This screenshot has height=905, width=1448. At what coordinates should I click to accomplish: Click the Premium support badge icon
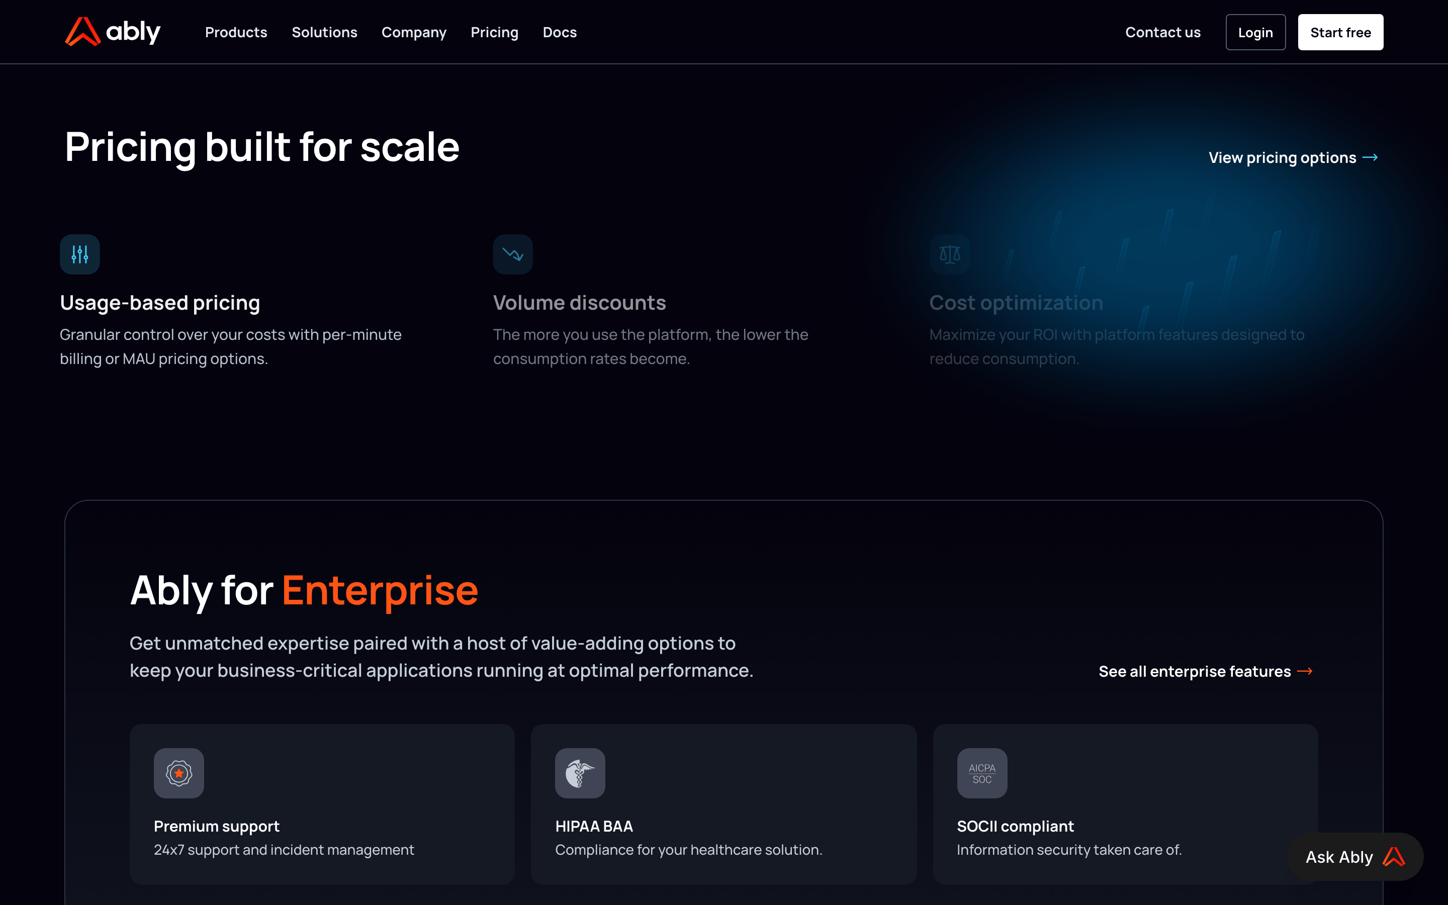(x=179, y=773)
